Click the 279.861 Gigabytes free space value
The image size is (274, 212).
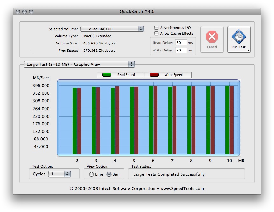coord(99,51)
